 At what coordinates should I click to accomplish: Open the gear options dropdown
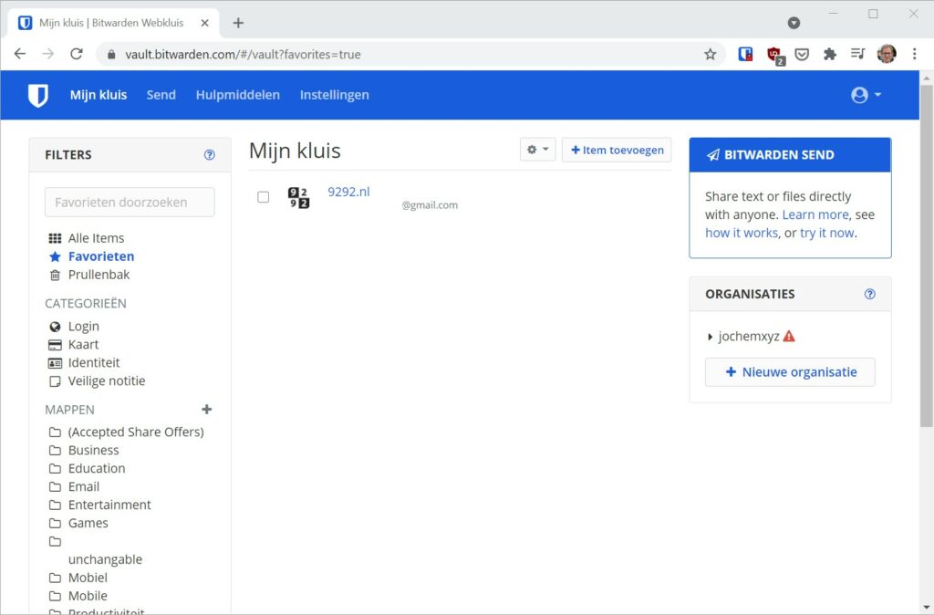pyautogui.click(x=538, y=150)
